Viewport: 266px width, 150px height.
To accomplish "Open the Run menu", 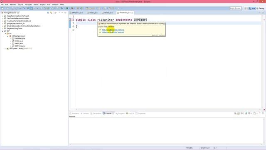I will tap(49, 5).
